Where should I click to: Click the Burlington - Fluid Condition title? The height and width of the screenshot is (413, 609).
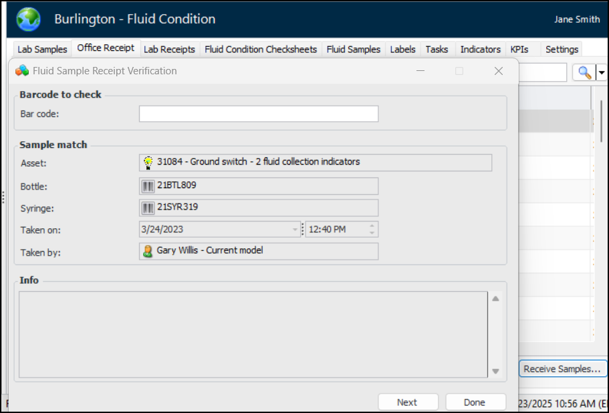pyautogui.click(x=135, y=19)
